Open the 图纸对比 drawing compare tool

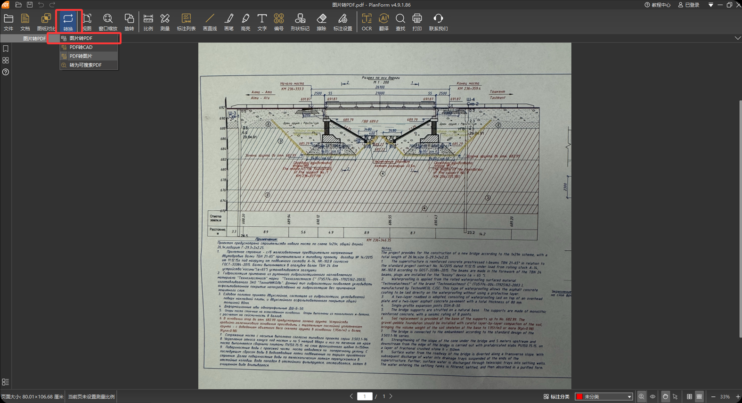tap(46, 22)
